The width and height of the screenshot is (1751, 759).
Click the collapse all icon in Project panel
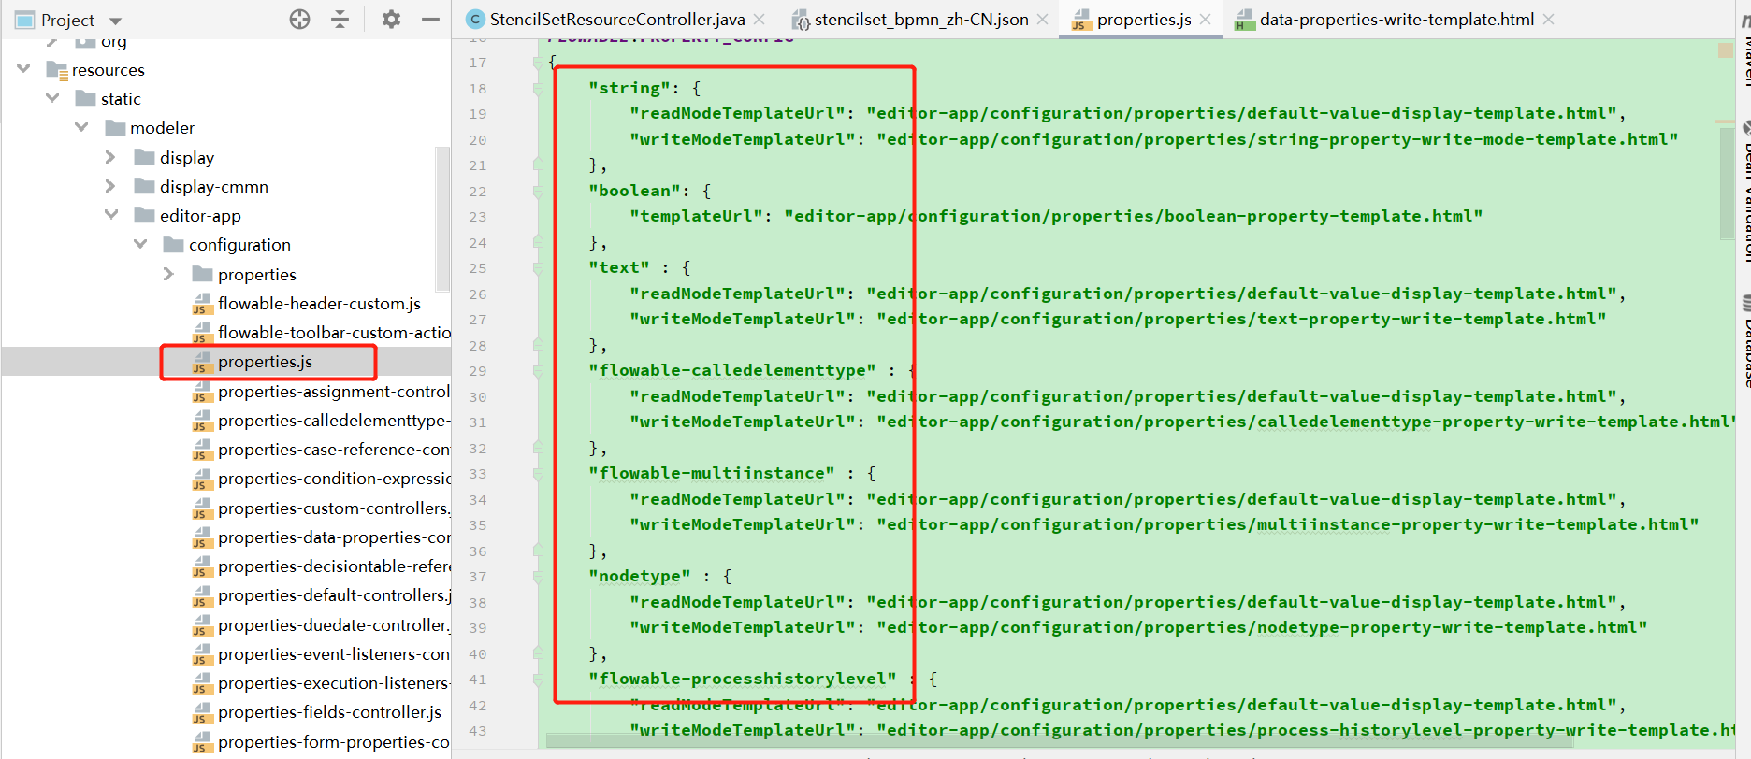340,19
